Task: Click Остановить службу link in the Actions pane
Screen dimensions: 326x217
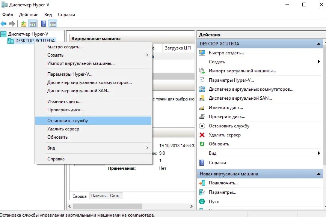Action: (x=229, y=126)
